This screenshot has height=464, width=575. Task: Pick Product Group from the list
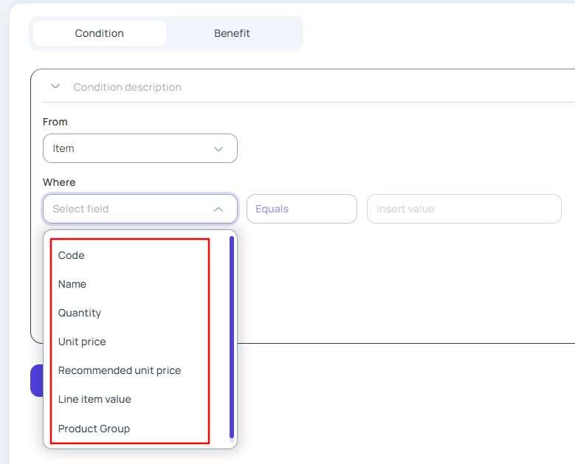click(94, 429)
